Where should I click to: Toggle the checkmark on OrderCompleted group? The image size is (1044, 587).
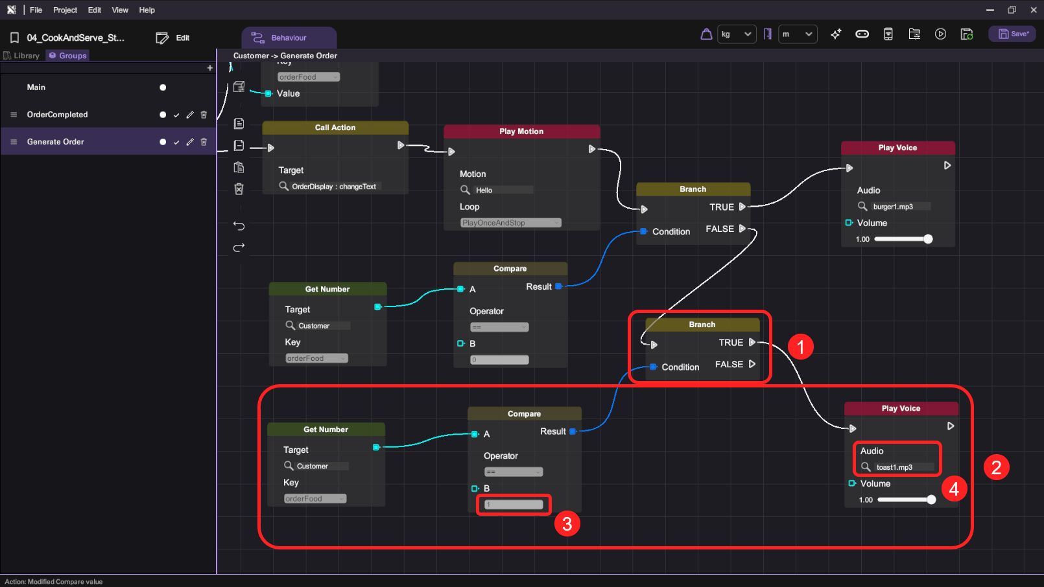[x=176, y=115]
